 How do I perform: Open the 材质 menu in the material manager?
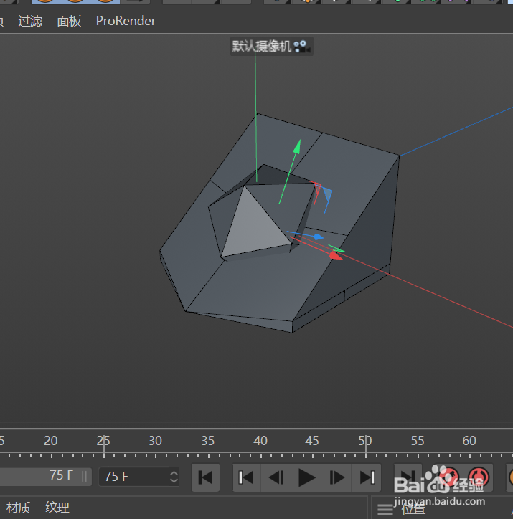19,507
